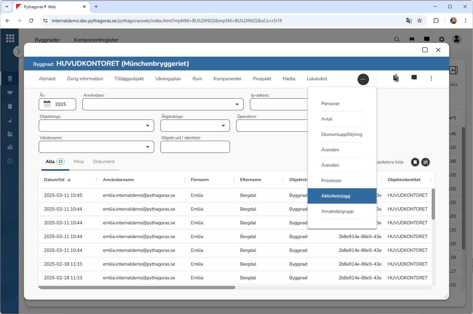Screen dimensions: 473x314
Task: Open comments speech bubble in dialog
Action: [414, 78]
